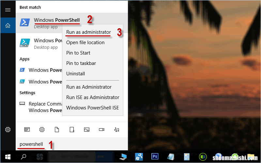Select the Home icon in search sidebar
Image resolution: width=261 pixels, height=163 pixels.
[x=8, y=26]
